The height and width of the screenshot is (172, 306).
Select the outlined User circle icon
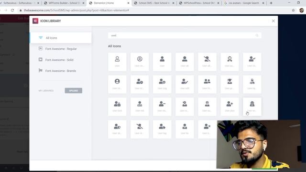(x=140, y=62)
